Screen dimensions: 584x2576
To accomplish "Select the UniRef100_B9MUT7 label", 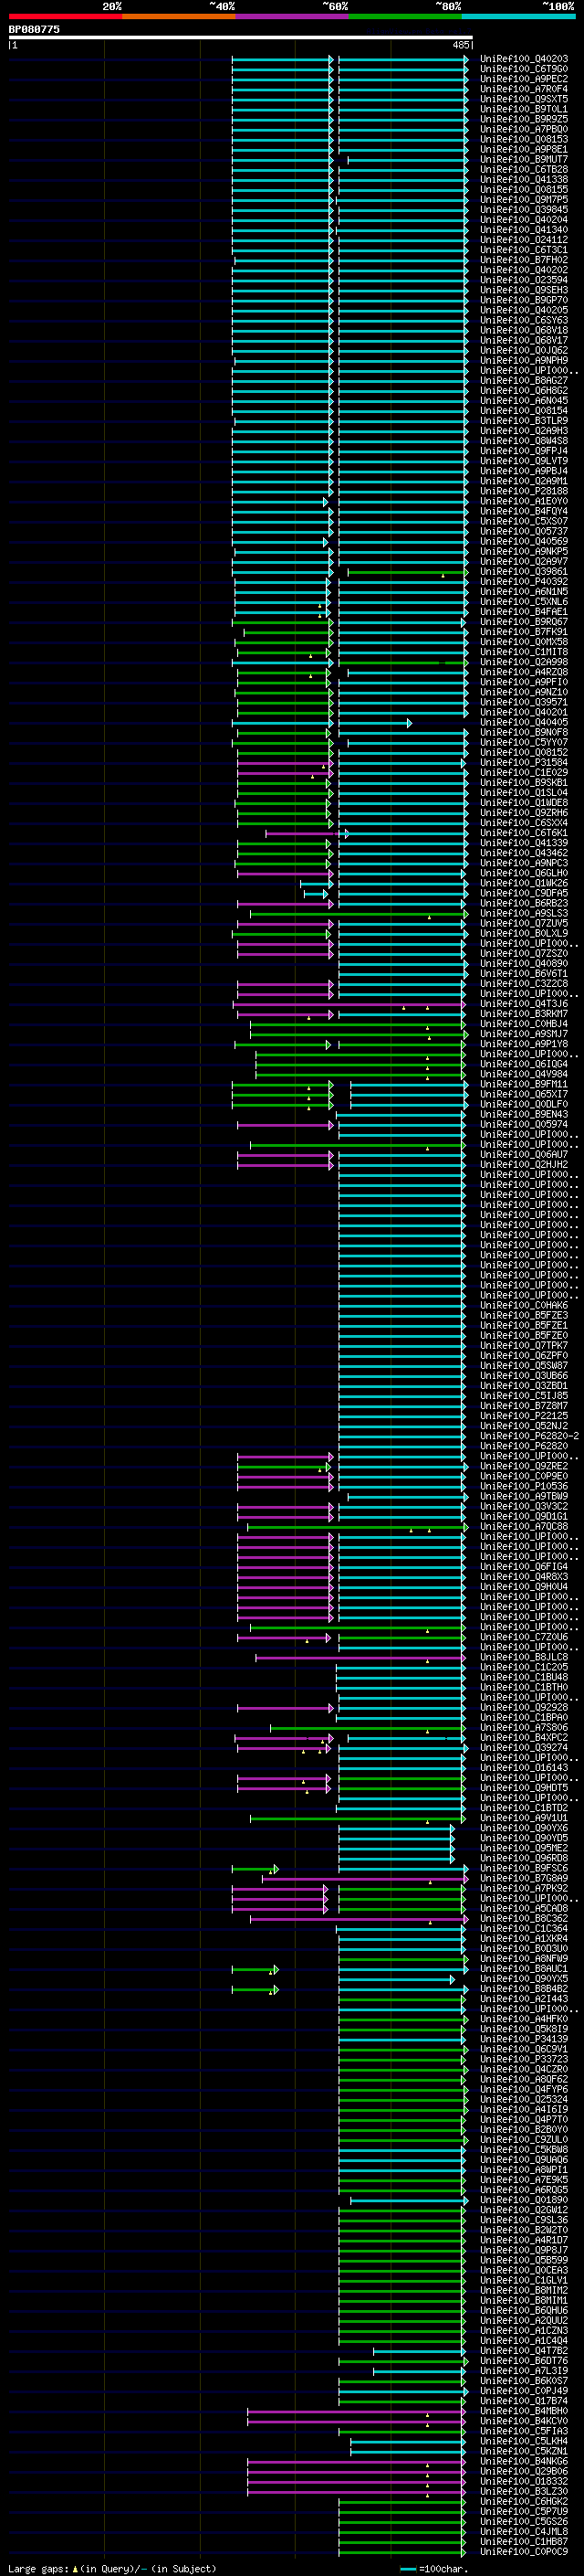I will (x=524, y=159).
